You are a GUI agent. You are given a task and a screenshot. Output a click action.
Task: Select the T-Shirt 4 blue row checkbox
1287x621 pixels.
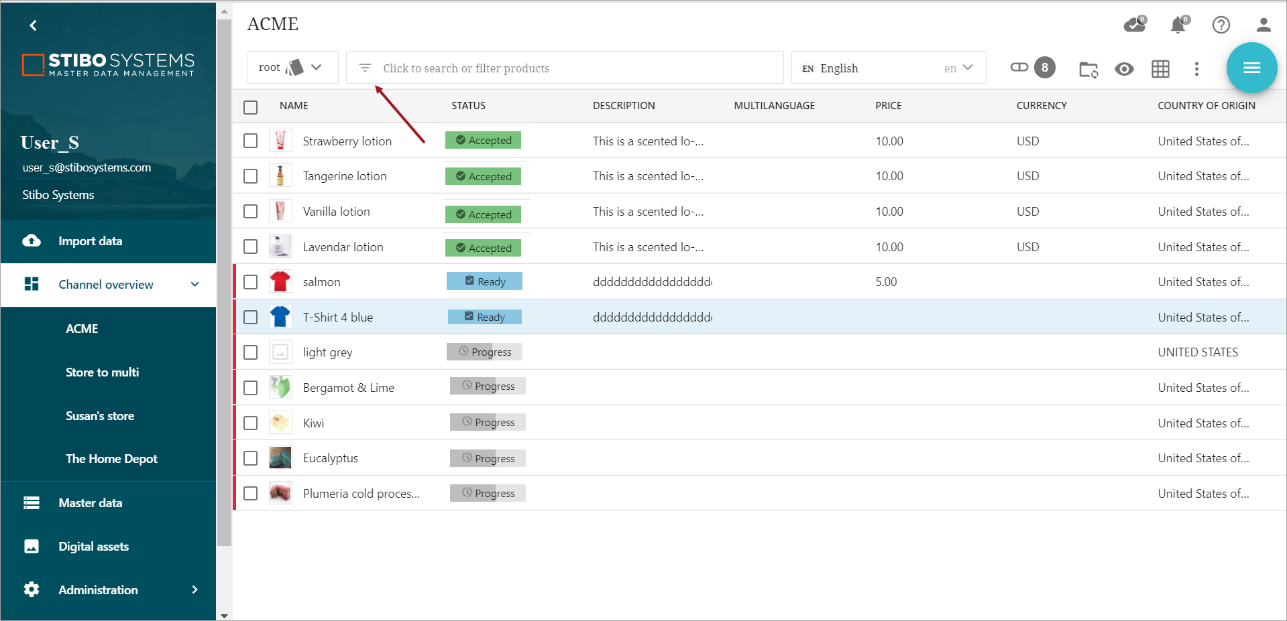coord(251,317)
